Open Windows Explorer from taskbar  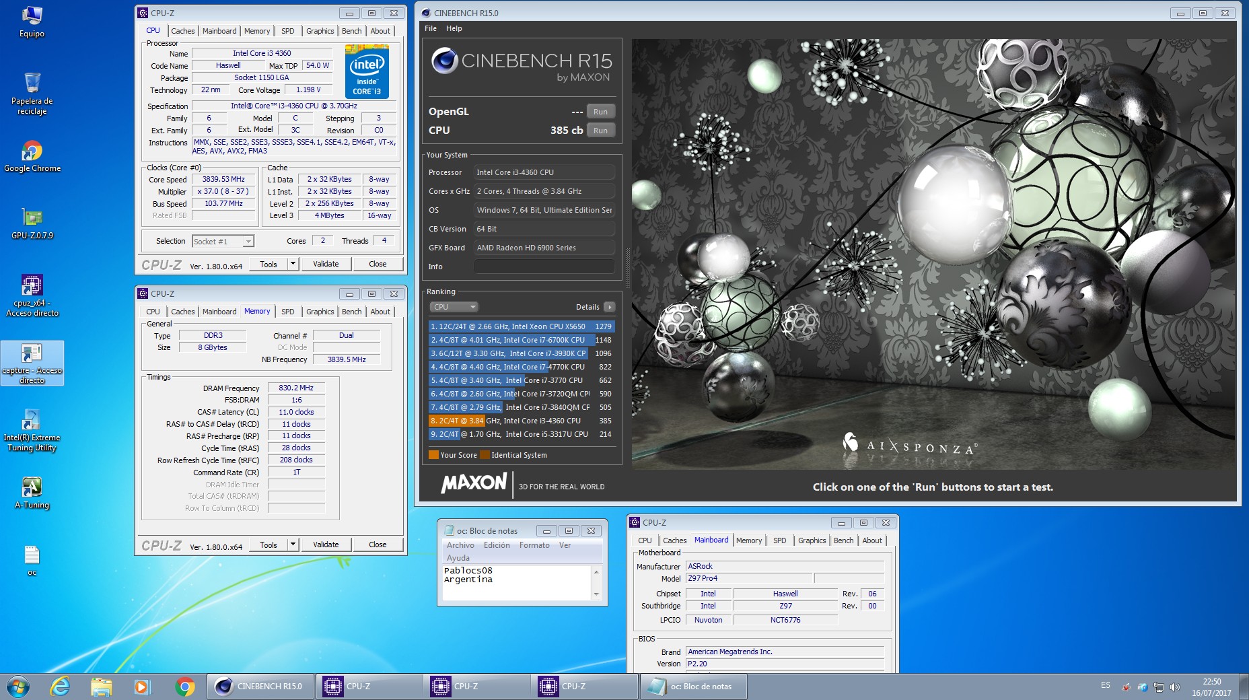coord(102,687)
